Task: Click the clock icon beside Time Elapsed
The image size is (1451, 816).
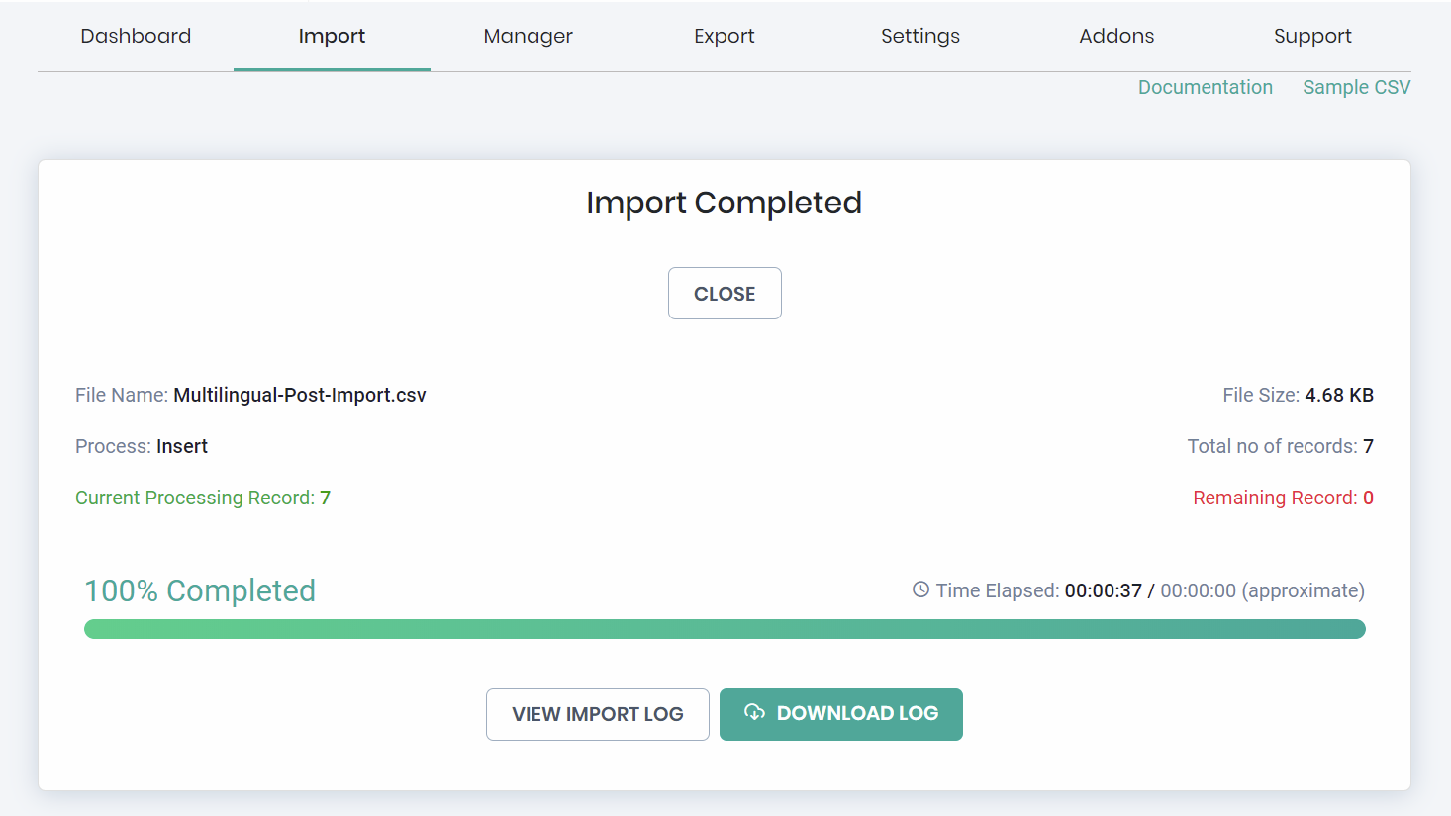Action: pos(920,589)
